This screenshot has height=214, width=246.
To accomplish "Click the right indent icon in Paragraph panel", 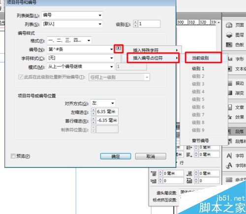I will pyautogui.click(x=189, y=148).
